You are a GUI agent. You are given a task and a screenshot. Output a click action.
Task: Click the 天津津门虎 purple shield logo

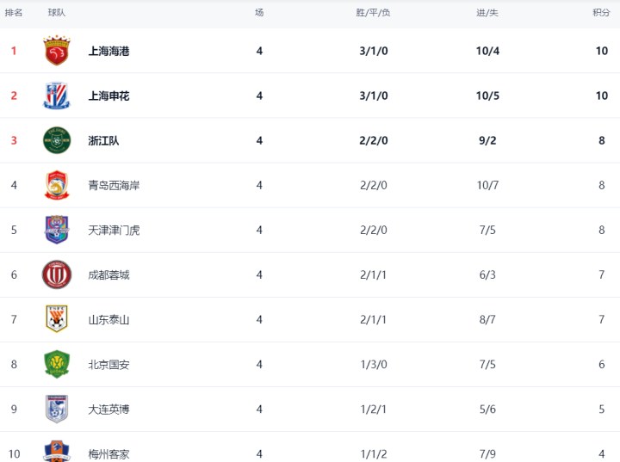pyautogui.click(x=57, y=230)
